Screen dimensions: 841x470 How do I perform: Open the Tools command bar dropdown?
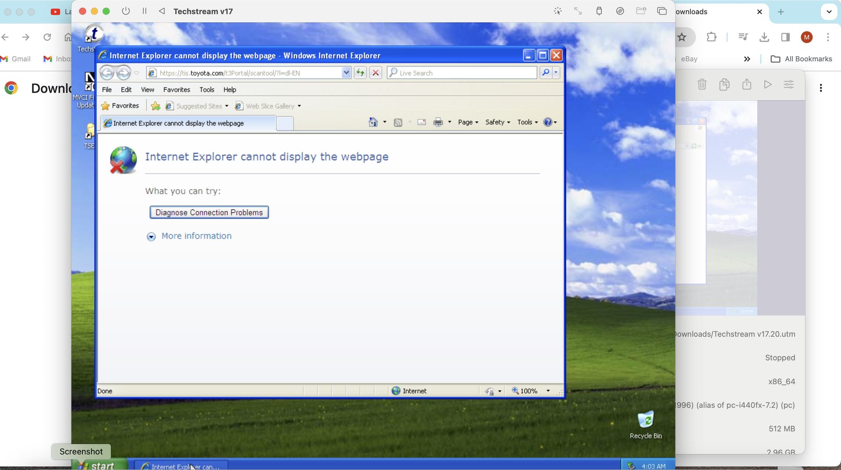click(527, 122)
